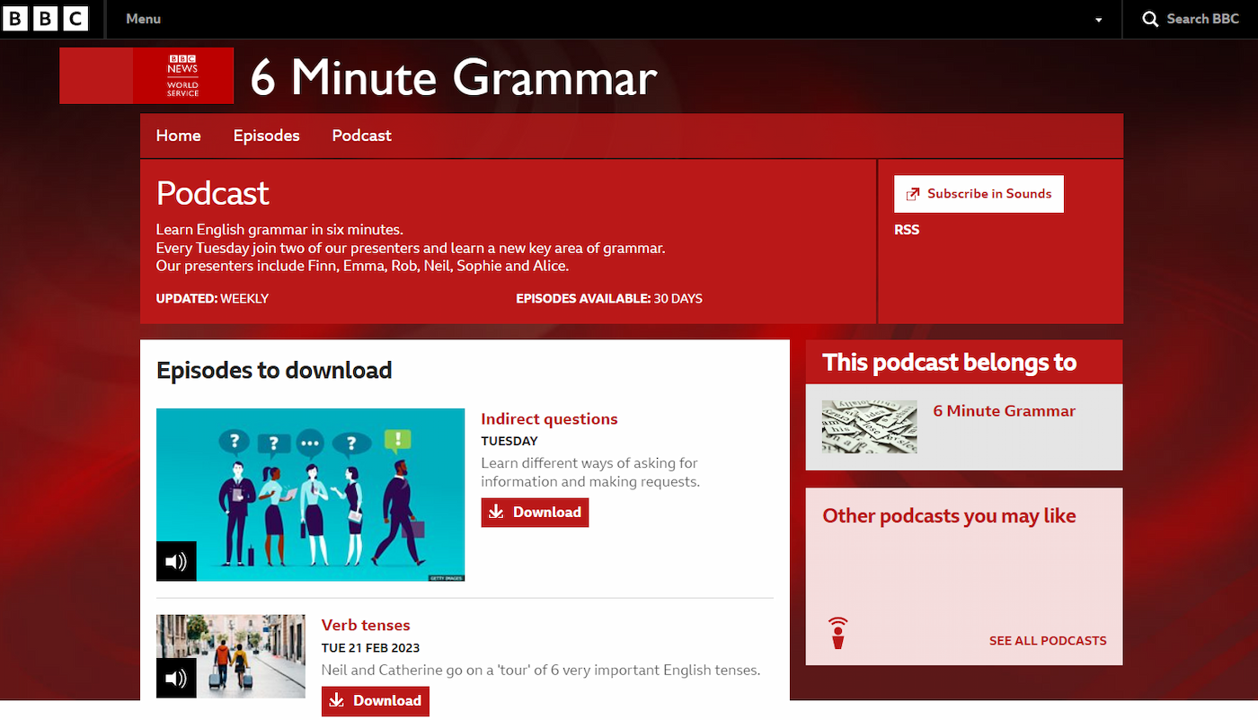The height and width of the screenshot is (720, 1258).
Task: Click Subscribe in Sounds button
Action: [979, 194]
